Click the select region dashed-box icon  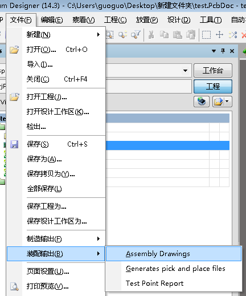206,35
